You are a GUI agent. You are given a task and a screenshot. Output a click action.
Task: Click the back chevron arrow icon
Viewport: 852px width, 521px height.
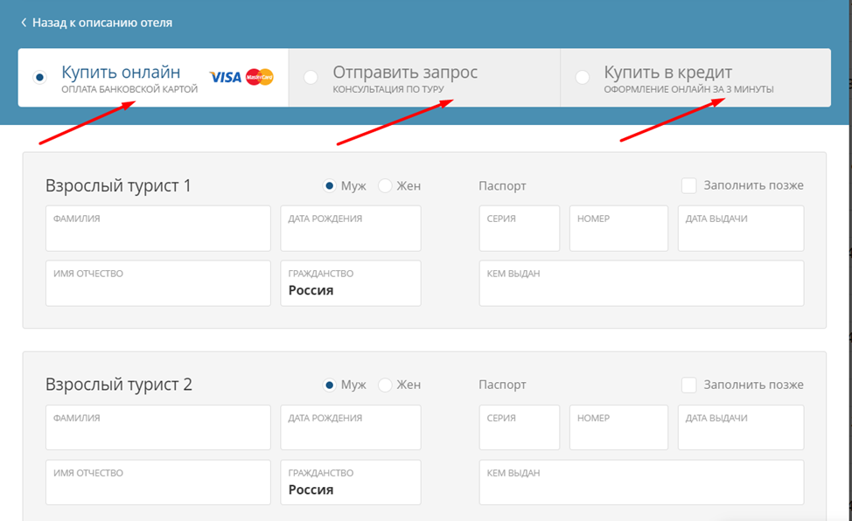tap(24, 23)
